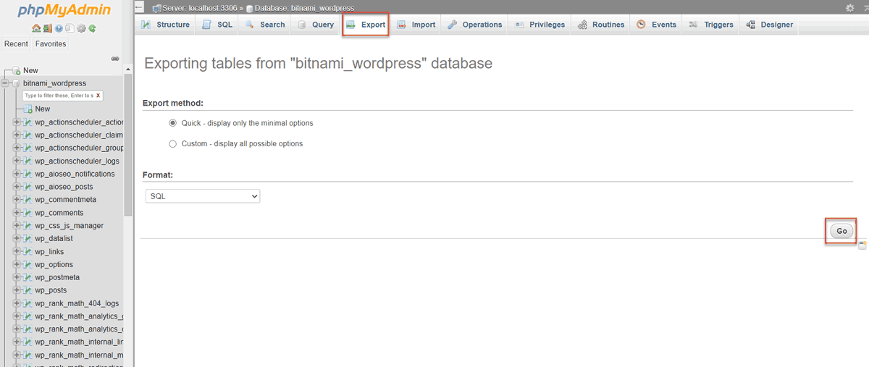Viewport: 869px width, 367px height.
Task: Clear the table filter with red X
Action: point(98,96)
